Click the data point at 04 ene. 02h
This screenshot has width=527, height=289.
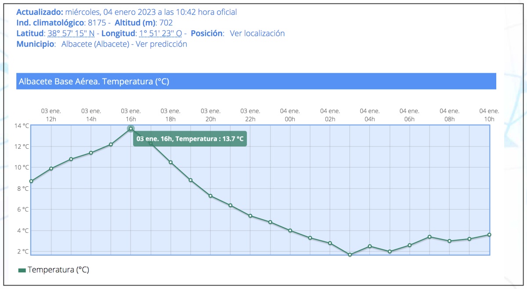(330, 243)
